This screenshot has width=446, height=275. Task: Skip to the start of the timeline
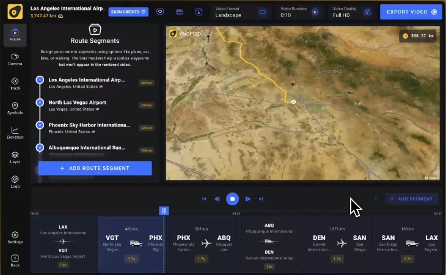(x=204, y=199)
